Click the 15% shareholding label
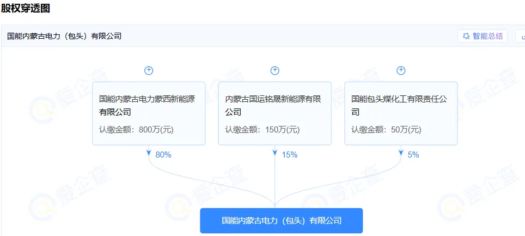 click(x=290, y=155)
